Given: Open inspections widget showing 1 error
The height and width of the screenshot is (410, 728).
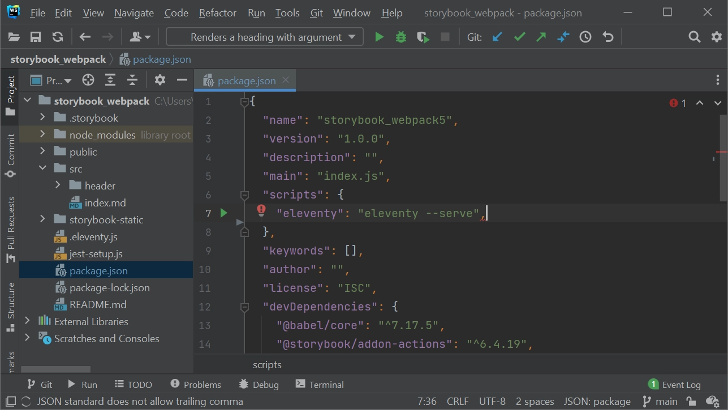Looking at the screenshot, I should click(x=678, y=103).
